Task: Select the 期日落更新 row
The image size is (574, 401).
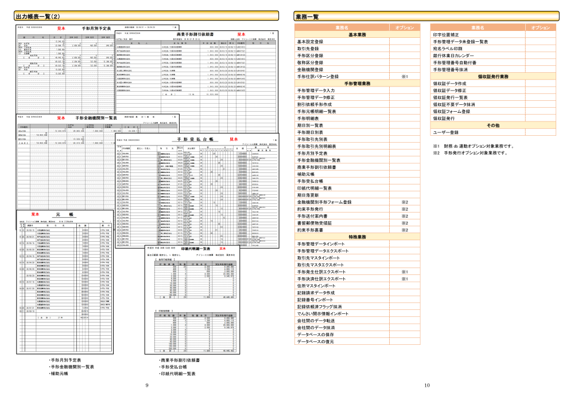Action: coord(357,195)
